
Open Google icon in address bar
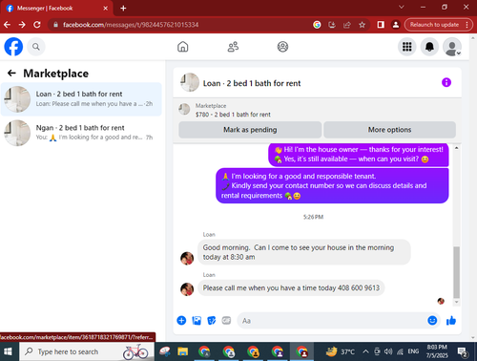(x=317, y=25)
